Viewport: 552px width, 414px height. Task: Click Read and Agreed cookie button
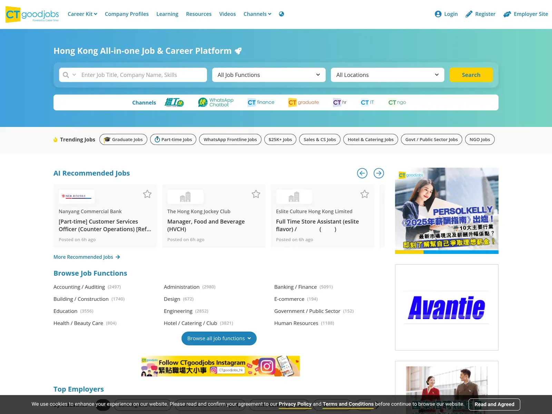pos(494,404)
